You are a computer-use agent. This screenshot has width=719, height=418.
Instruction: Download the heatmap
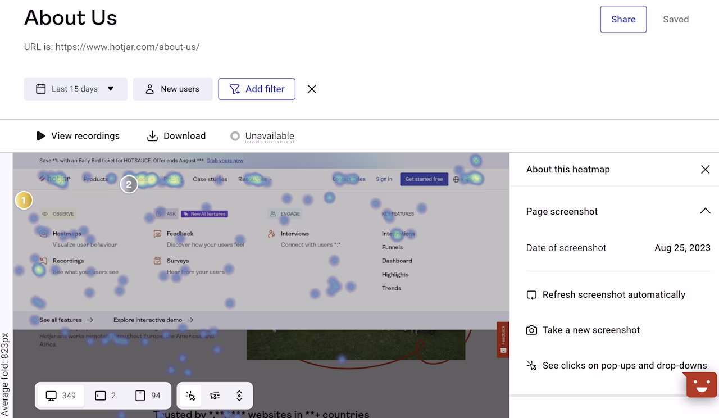point(176,136)
